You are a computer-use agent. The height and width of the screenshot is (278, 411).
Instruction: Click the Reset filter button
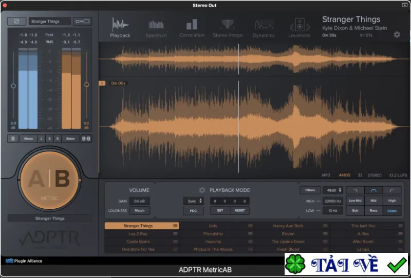click(392, 211)
